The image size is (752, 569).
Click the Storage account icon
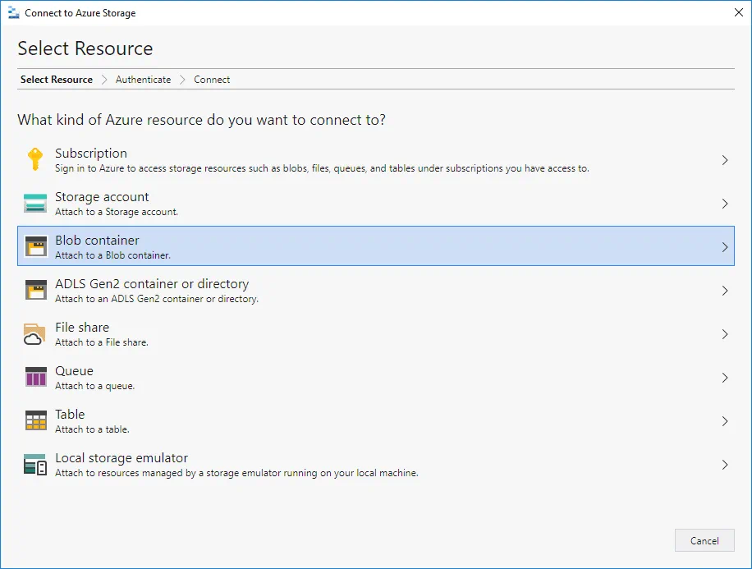click(x=35, y=204)
